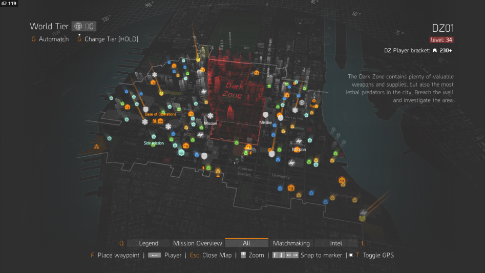Click the Flatiron District map label
The image size is (485, 273).
coord(245,172)
